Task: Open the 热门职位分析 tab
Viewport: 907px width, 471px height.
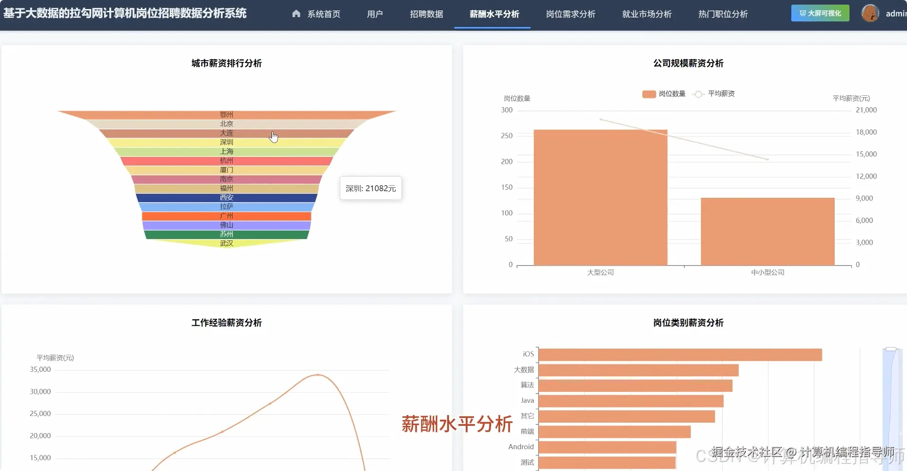Action: pos(722,14)
